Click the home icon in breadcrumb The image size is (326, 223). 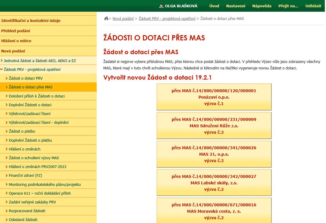pyautogui.click(x=106, y=18)
